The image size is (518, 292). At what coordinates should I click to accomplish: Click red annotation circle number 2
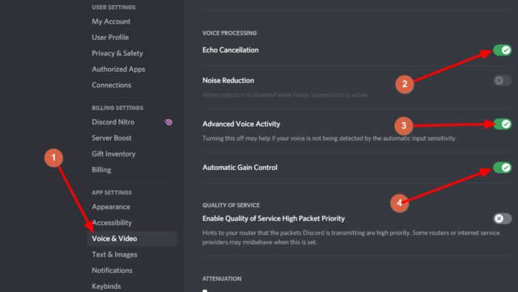[x=405, y=84]
